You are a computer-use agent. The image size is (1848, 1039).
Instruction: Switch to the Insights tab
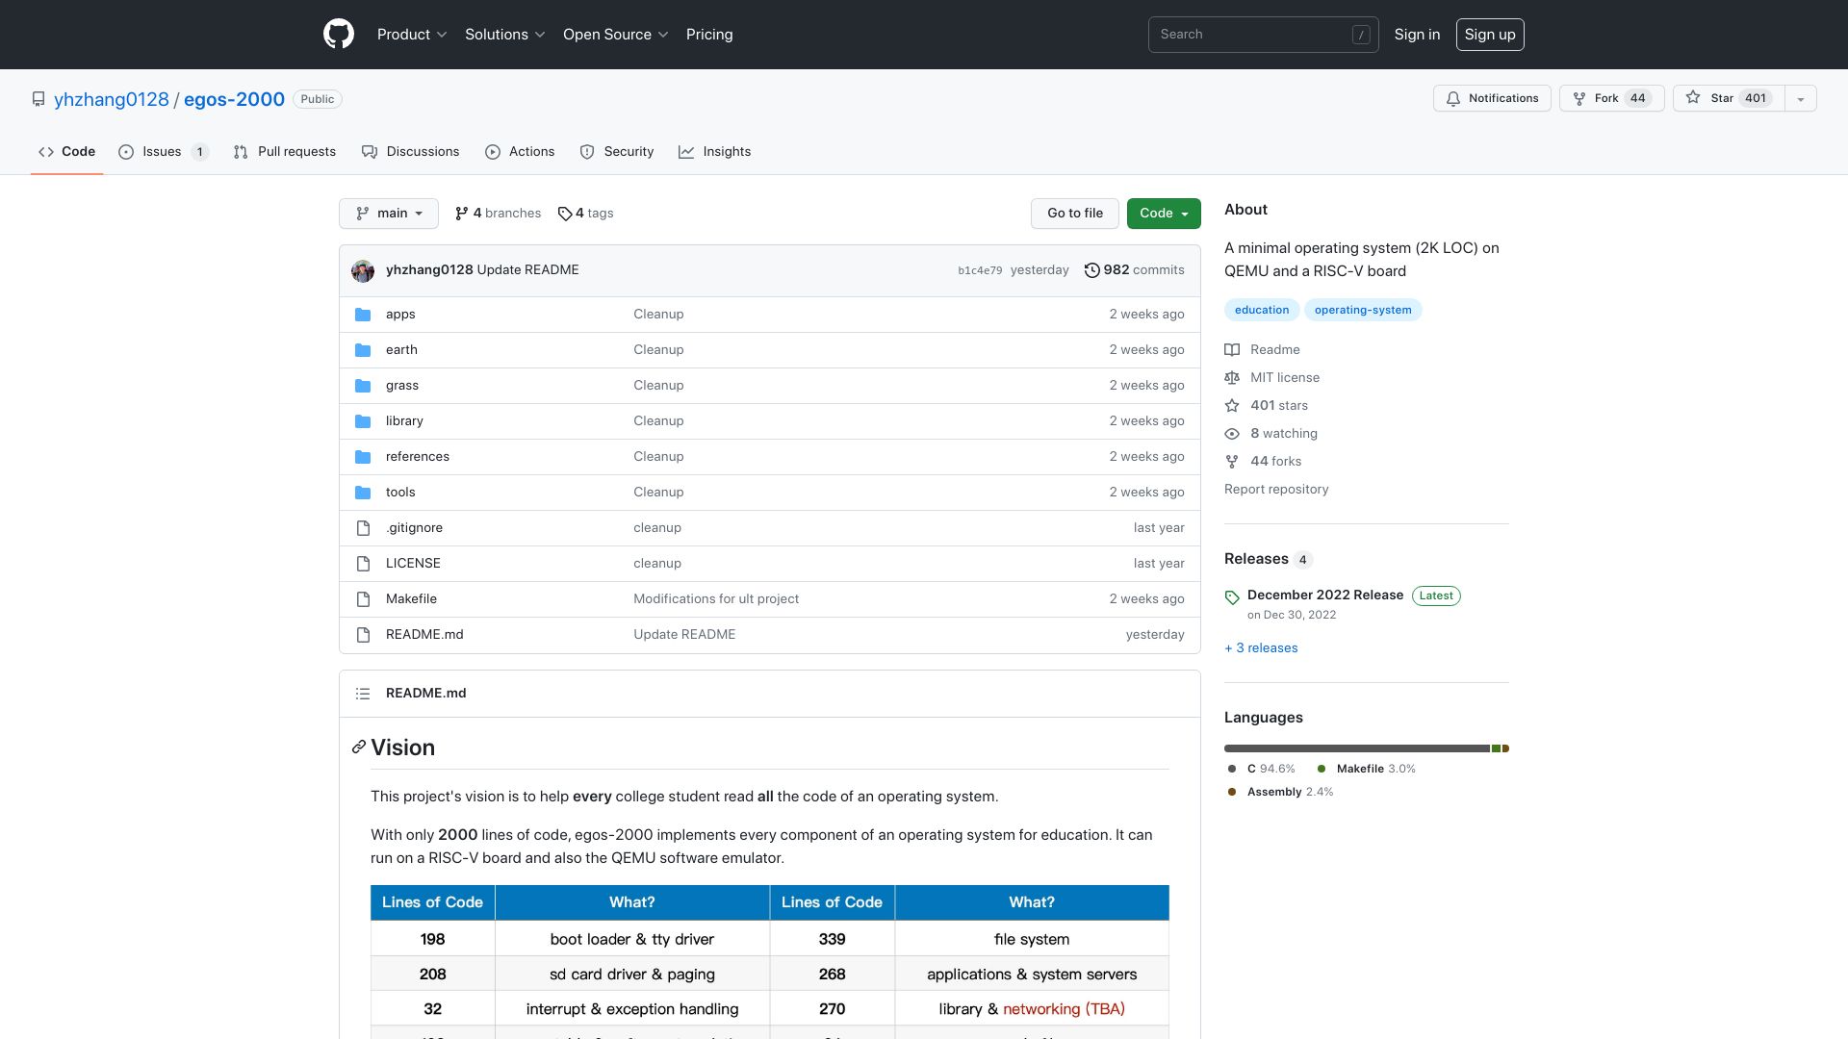(x=715, y=152)
